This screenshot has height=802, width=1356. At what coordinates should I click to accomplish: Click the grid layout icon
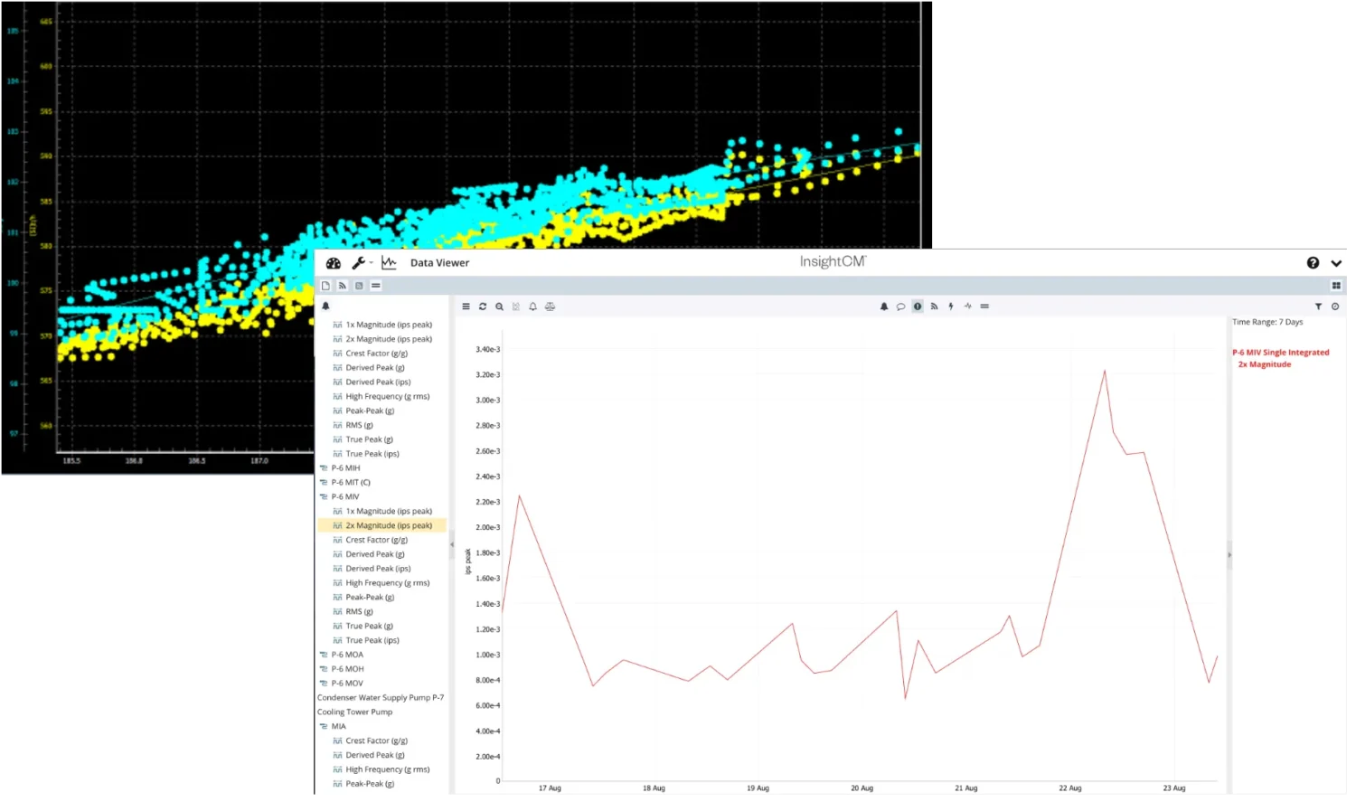[x=1336, y=286]
